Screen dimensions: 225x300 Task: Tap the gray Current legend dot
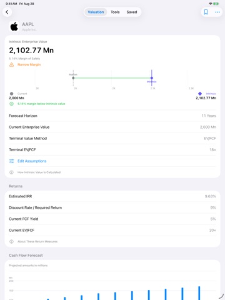point(12,94)
